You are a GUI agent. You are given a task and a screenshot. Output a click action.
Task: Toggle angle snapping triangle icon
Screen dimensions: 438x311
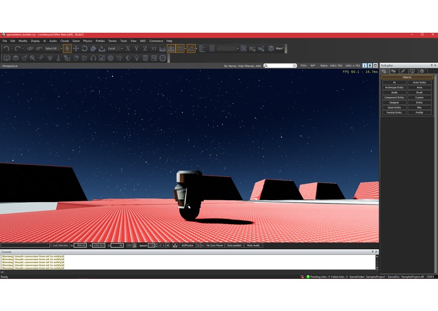click(191, 48)
